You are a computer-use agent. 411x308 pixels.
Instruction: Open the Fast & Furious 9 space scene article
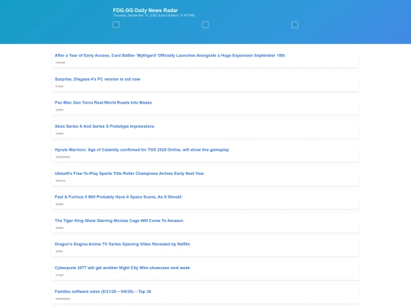point(118,197)
